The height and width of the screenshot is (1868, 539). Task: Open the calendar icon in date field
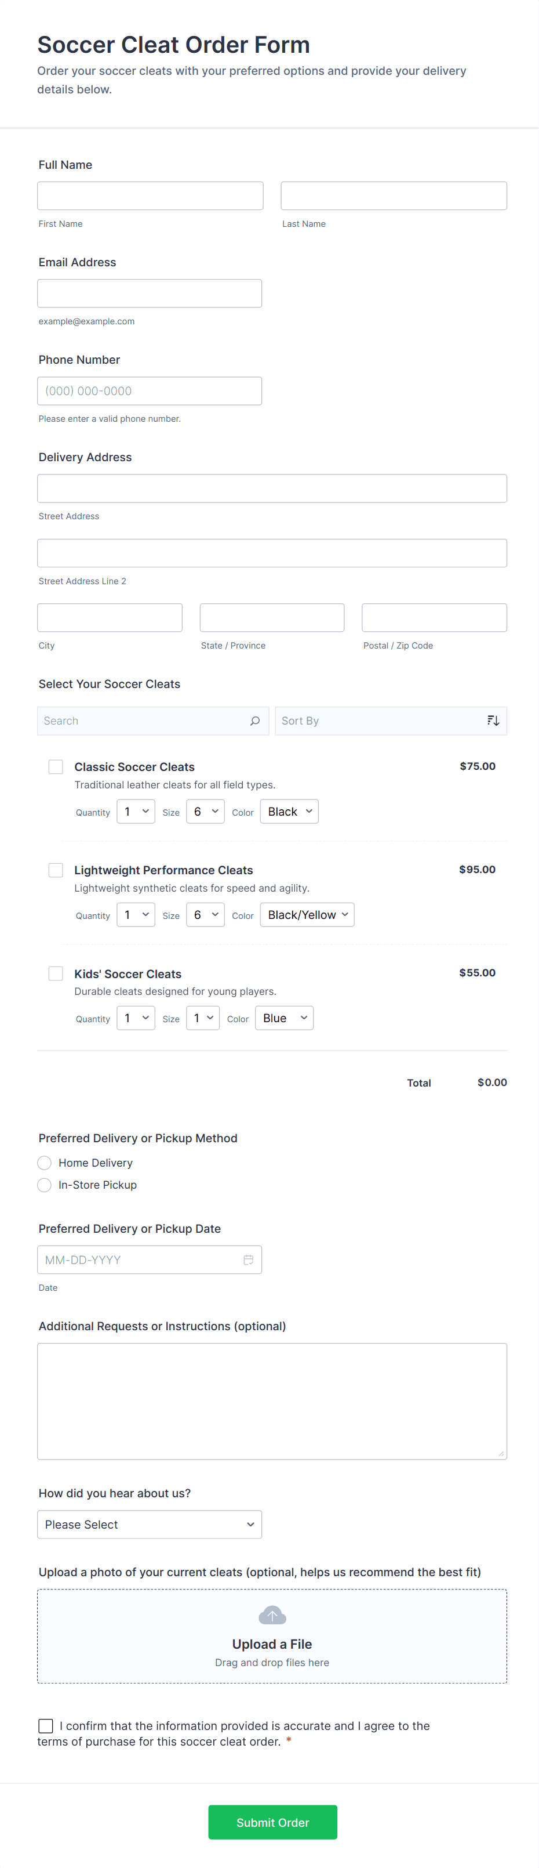click(x=248, y=1259)
